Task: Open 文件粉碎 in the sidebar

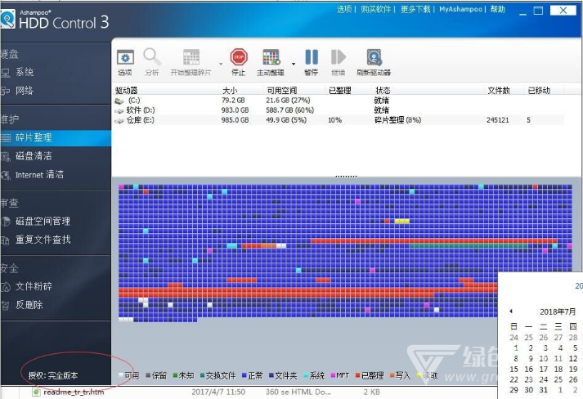Action: click(x=34, y=286)
